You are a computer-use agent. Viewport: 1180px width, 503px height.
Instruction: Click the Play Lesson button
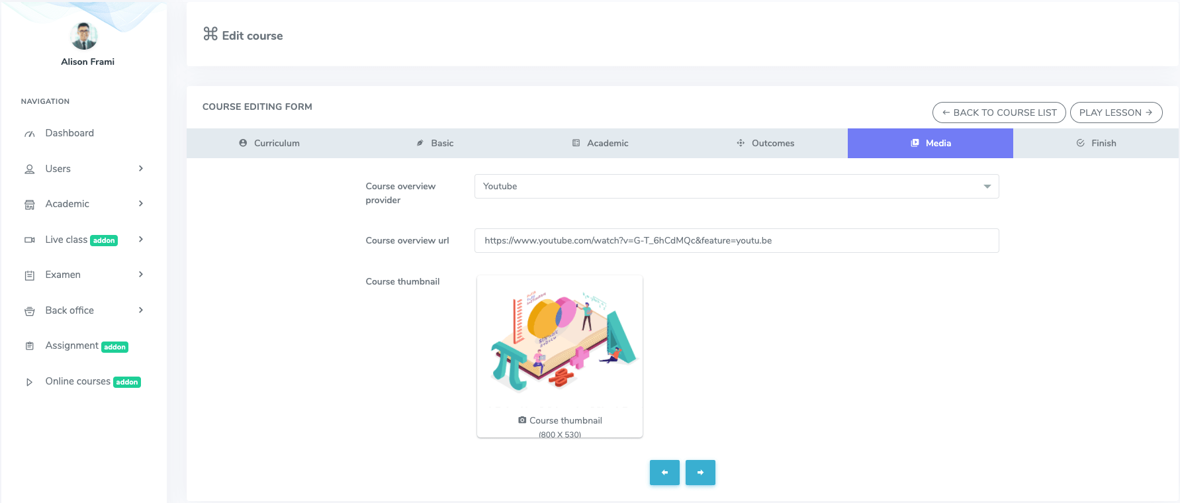coord(1116,113)
